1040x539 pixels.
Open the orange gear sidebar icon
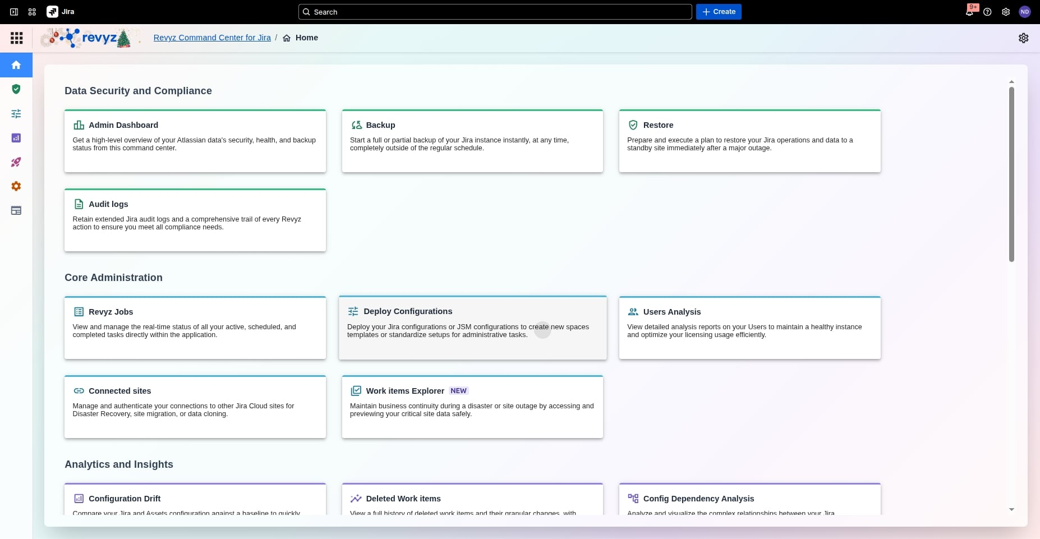pos(16,186)
